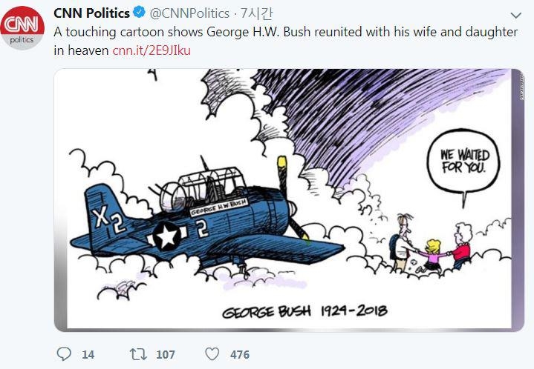Like the tweet with the heart icon
This screenshot has height=369, width=534.
click(x=212, y=354)
